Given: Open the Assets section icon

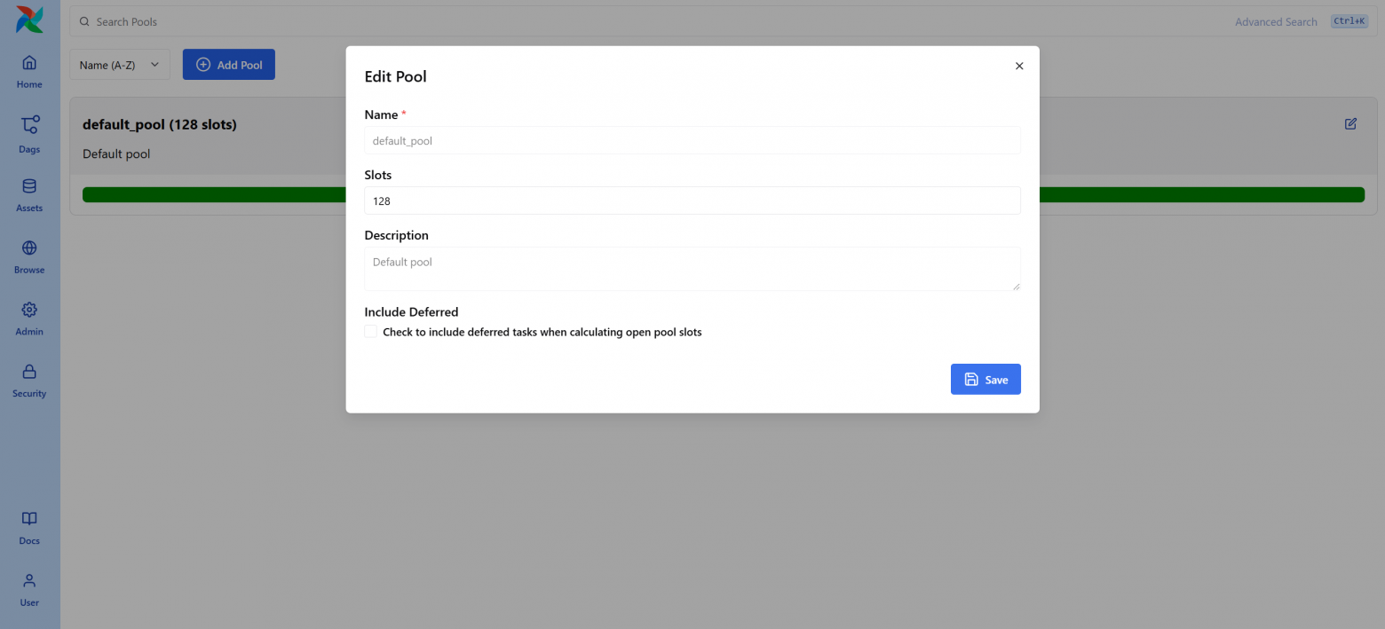Looking at the screenshot, I should [x=29, y=186].
